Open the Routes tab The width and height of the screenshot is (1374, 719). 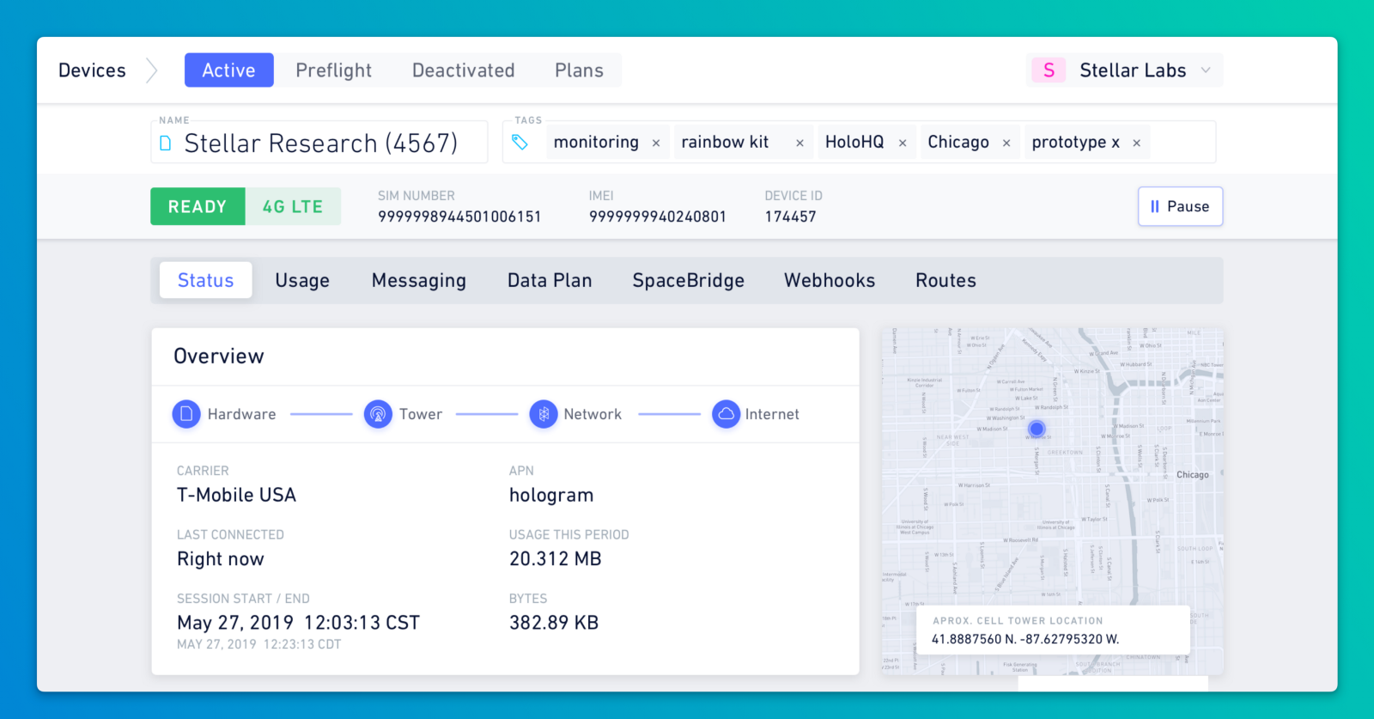click(x=945, y=280)
